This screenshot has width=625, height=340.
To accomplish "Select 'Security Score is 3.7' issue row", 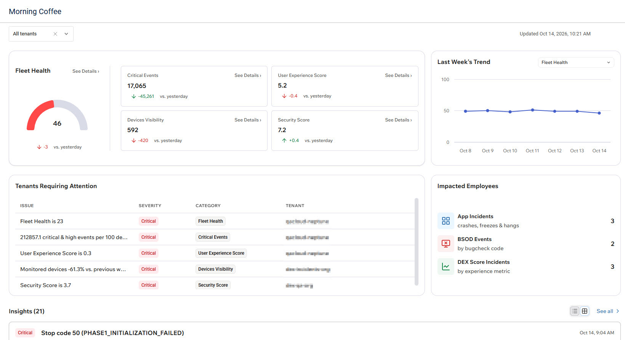I will [x=215, y=285].
